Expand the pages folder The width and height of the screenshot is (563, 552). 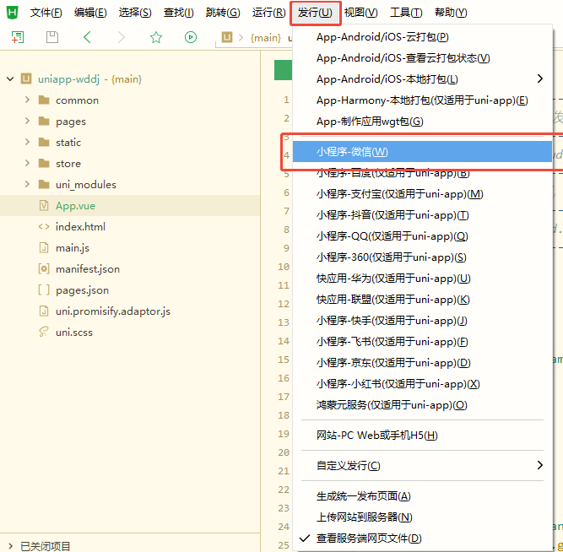[27, 121]
